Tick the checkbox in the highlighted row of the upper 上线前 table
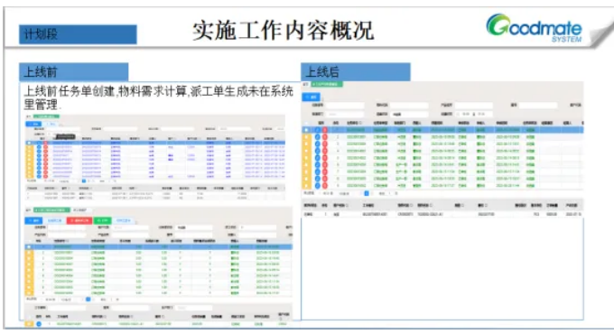Viewport: 614px width, 334px height. (x=30, y=143)
